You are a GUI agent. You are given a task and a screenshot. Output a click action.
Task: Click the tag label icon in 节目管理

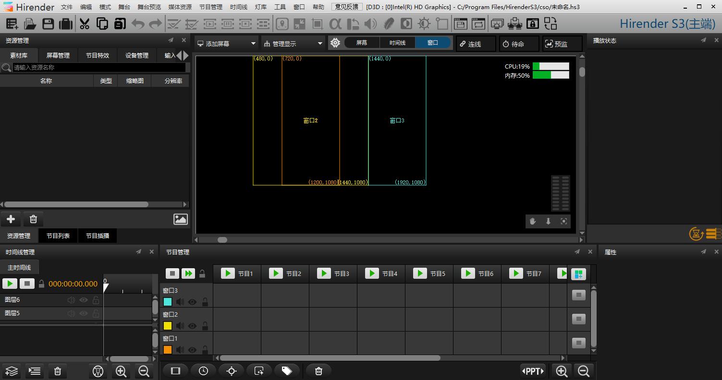tap(287, 371)
